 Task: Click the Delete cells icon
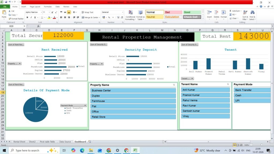click(x=216, y=13)
